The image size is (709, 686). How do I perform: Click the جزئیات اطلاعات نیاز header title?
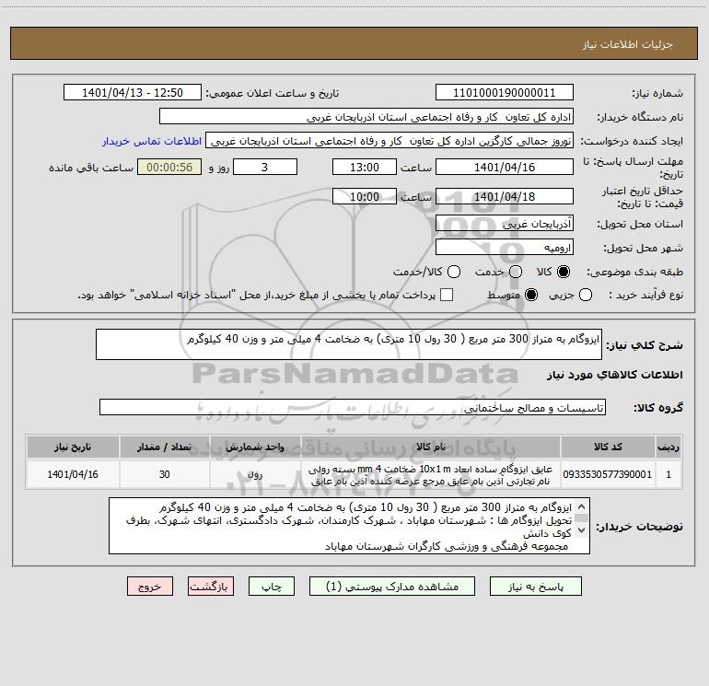coord(628,44)
